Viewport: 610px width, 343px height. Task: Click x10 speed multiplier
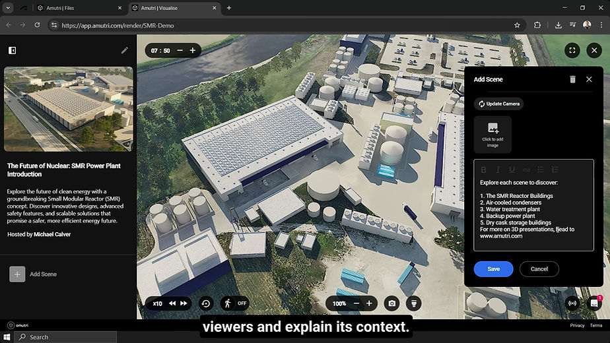(158, 303)
